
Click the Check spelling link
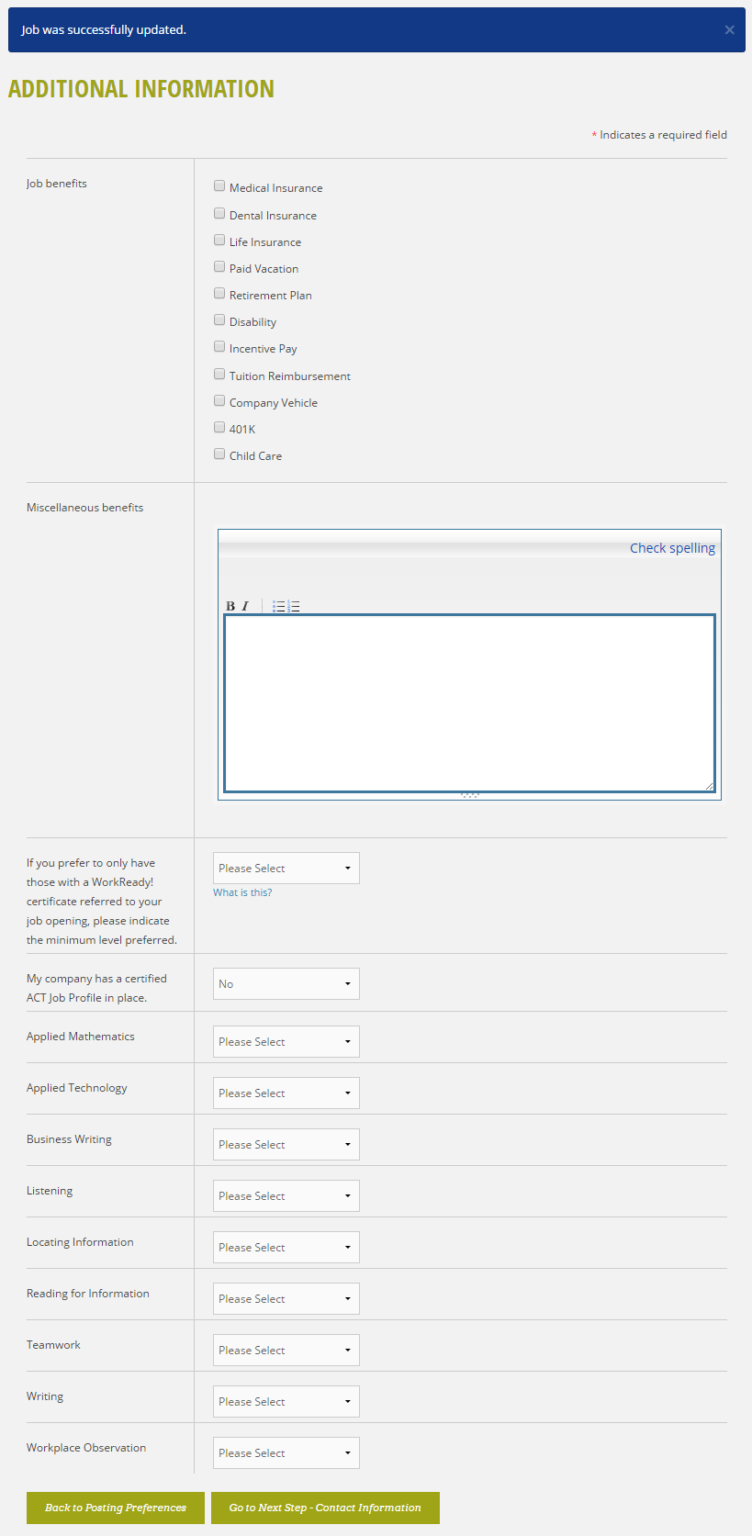point(672,548)
